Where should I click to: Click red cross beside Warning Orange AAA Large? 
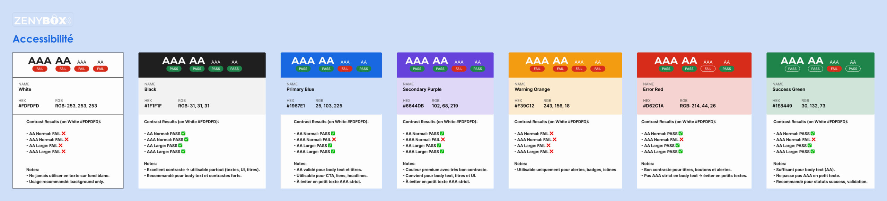(x=552, y=152)
